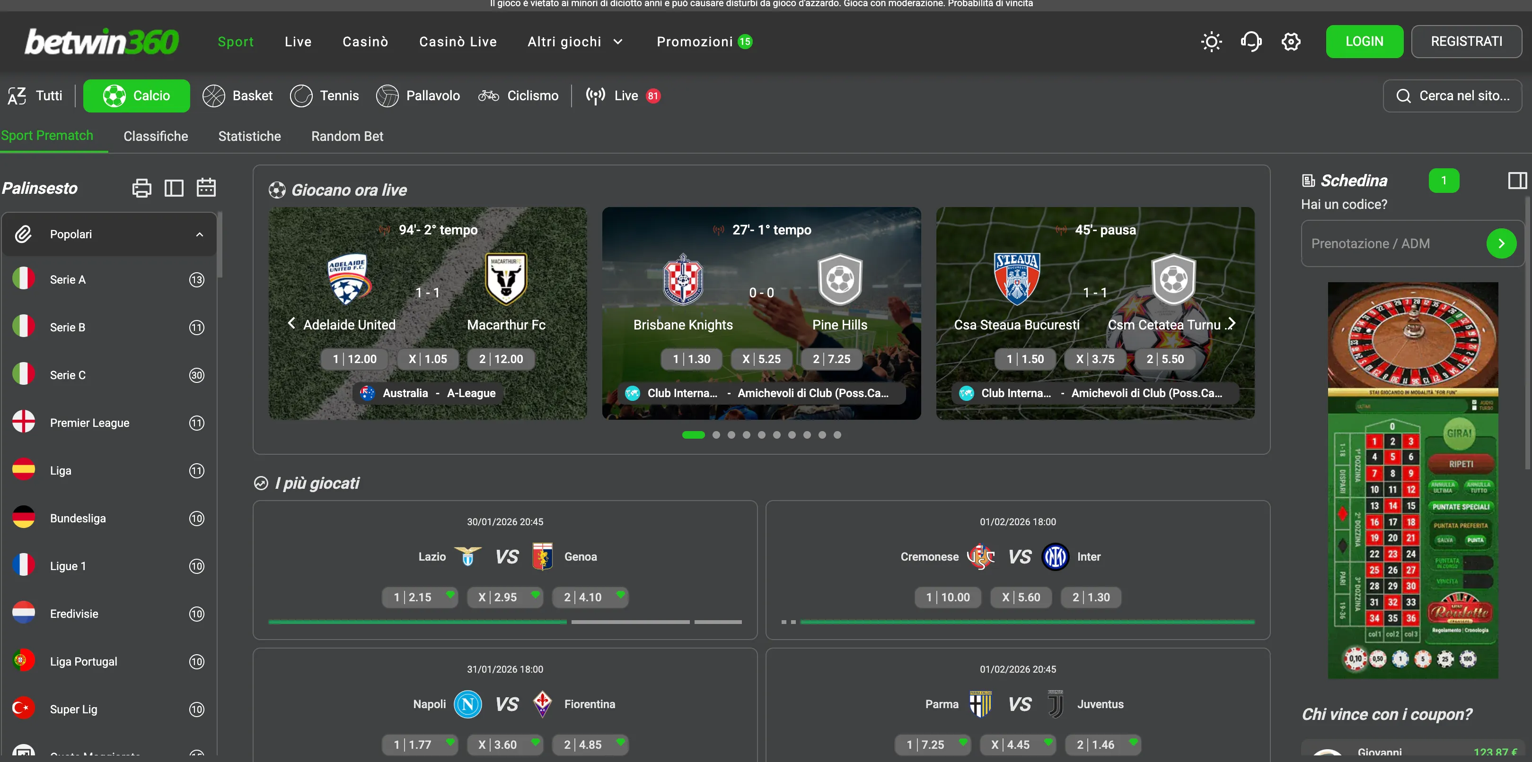Screen dimensions: 1532x762
Task: Collapse the Popolari section
Action: click(109, 234)
